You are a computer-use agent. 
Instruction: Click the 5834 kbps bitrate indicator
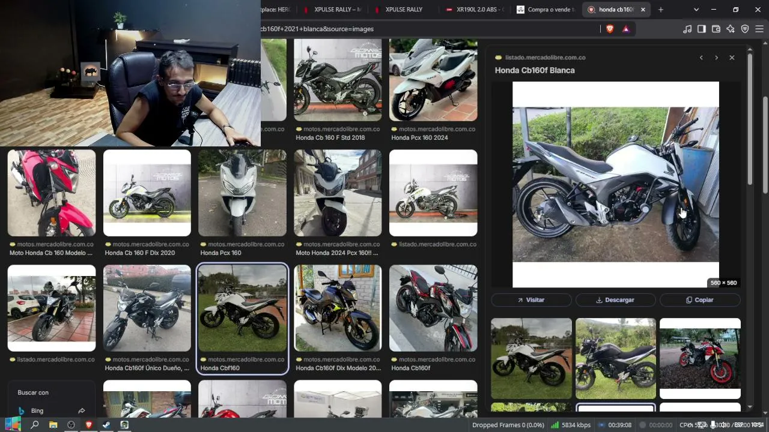[570, 425]
